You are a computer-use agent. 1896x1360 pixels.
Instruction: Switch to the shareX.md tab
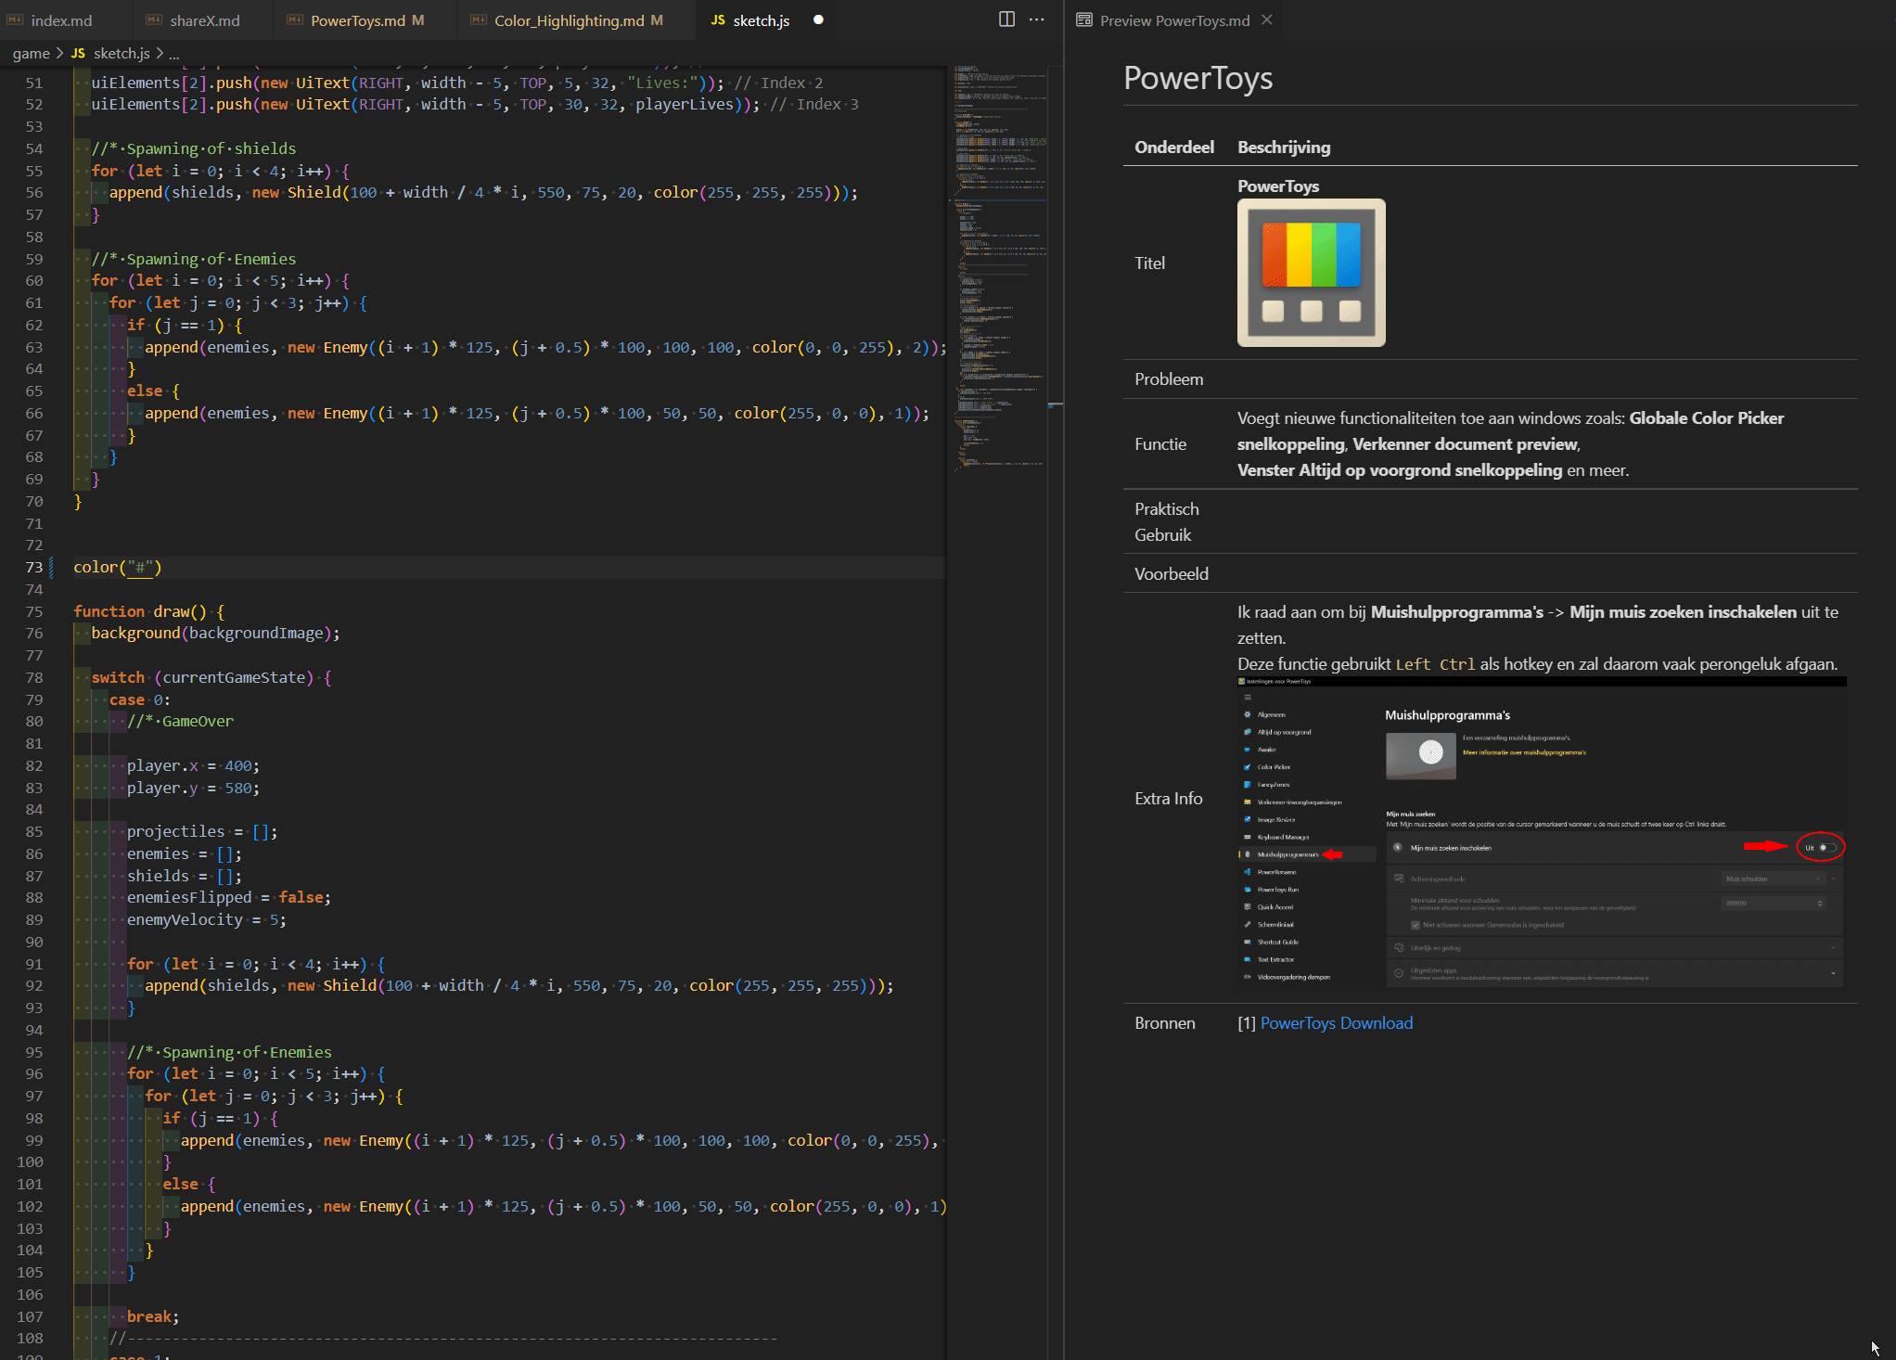coord(204,20)
